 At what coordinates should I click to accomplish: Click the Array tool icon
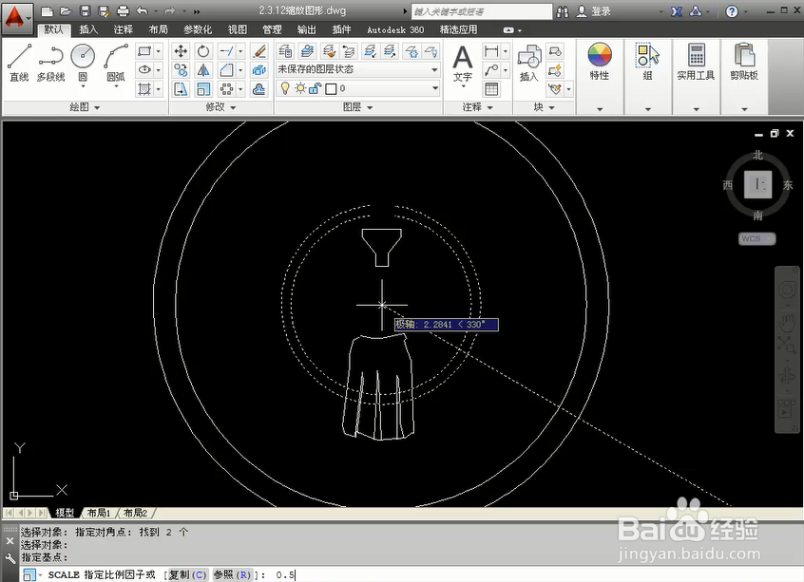(226, 89)
